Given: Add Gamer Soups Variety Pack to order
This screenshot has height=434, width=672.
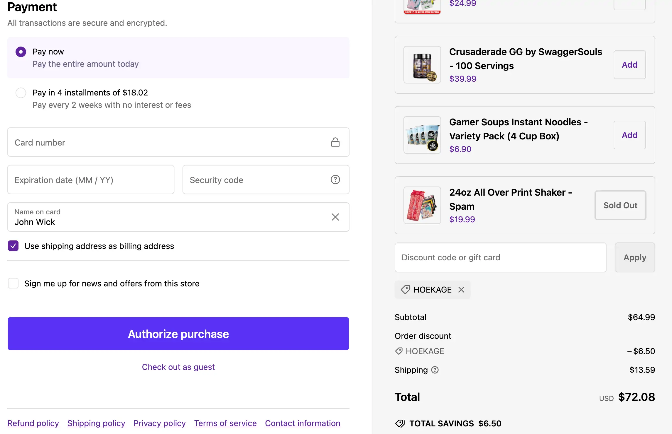Looking at the screenshot, I should 629,135.
